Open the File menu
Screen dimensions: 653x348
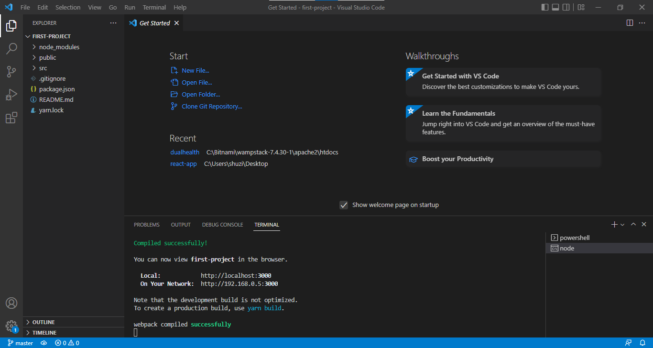[x=25, y=7]
